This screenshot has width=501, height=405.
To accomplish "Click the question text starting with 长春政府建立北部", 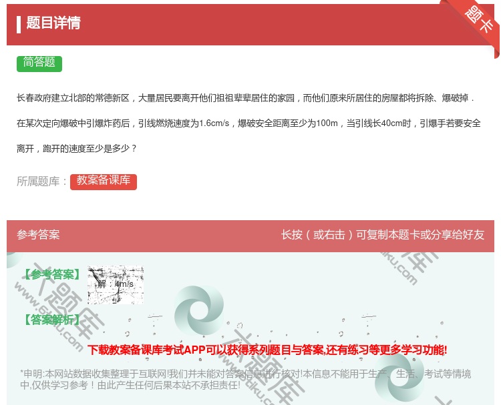I will tap(245, 98).
